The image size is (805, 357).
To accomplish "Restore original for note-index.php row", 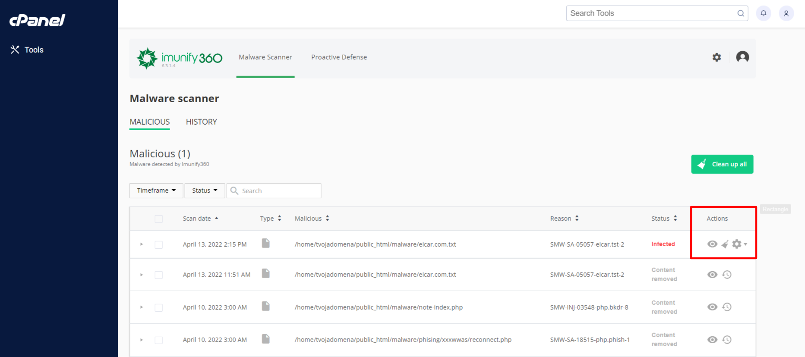I will coord(727,307).
